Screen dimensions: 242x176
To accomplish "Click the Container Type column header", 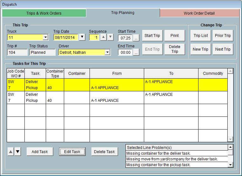I will pos(55,74).
